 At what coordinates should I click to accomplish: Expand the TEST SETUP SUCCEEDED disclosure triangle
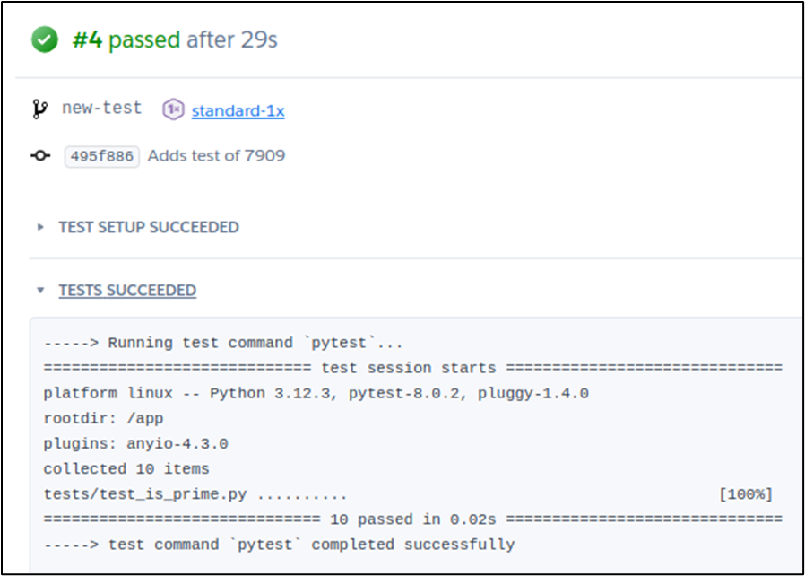(40, 227)
